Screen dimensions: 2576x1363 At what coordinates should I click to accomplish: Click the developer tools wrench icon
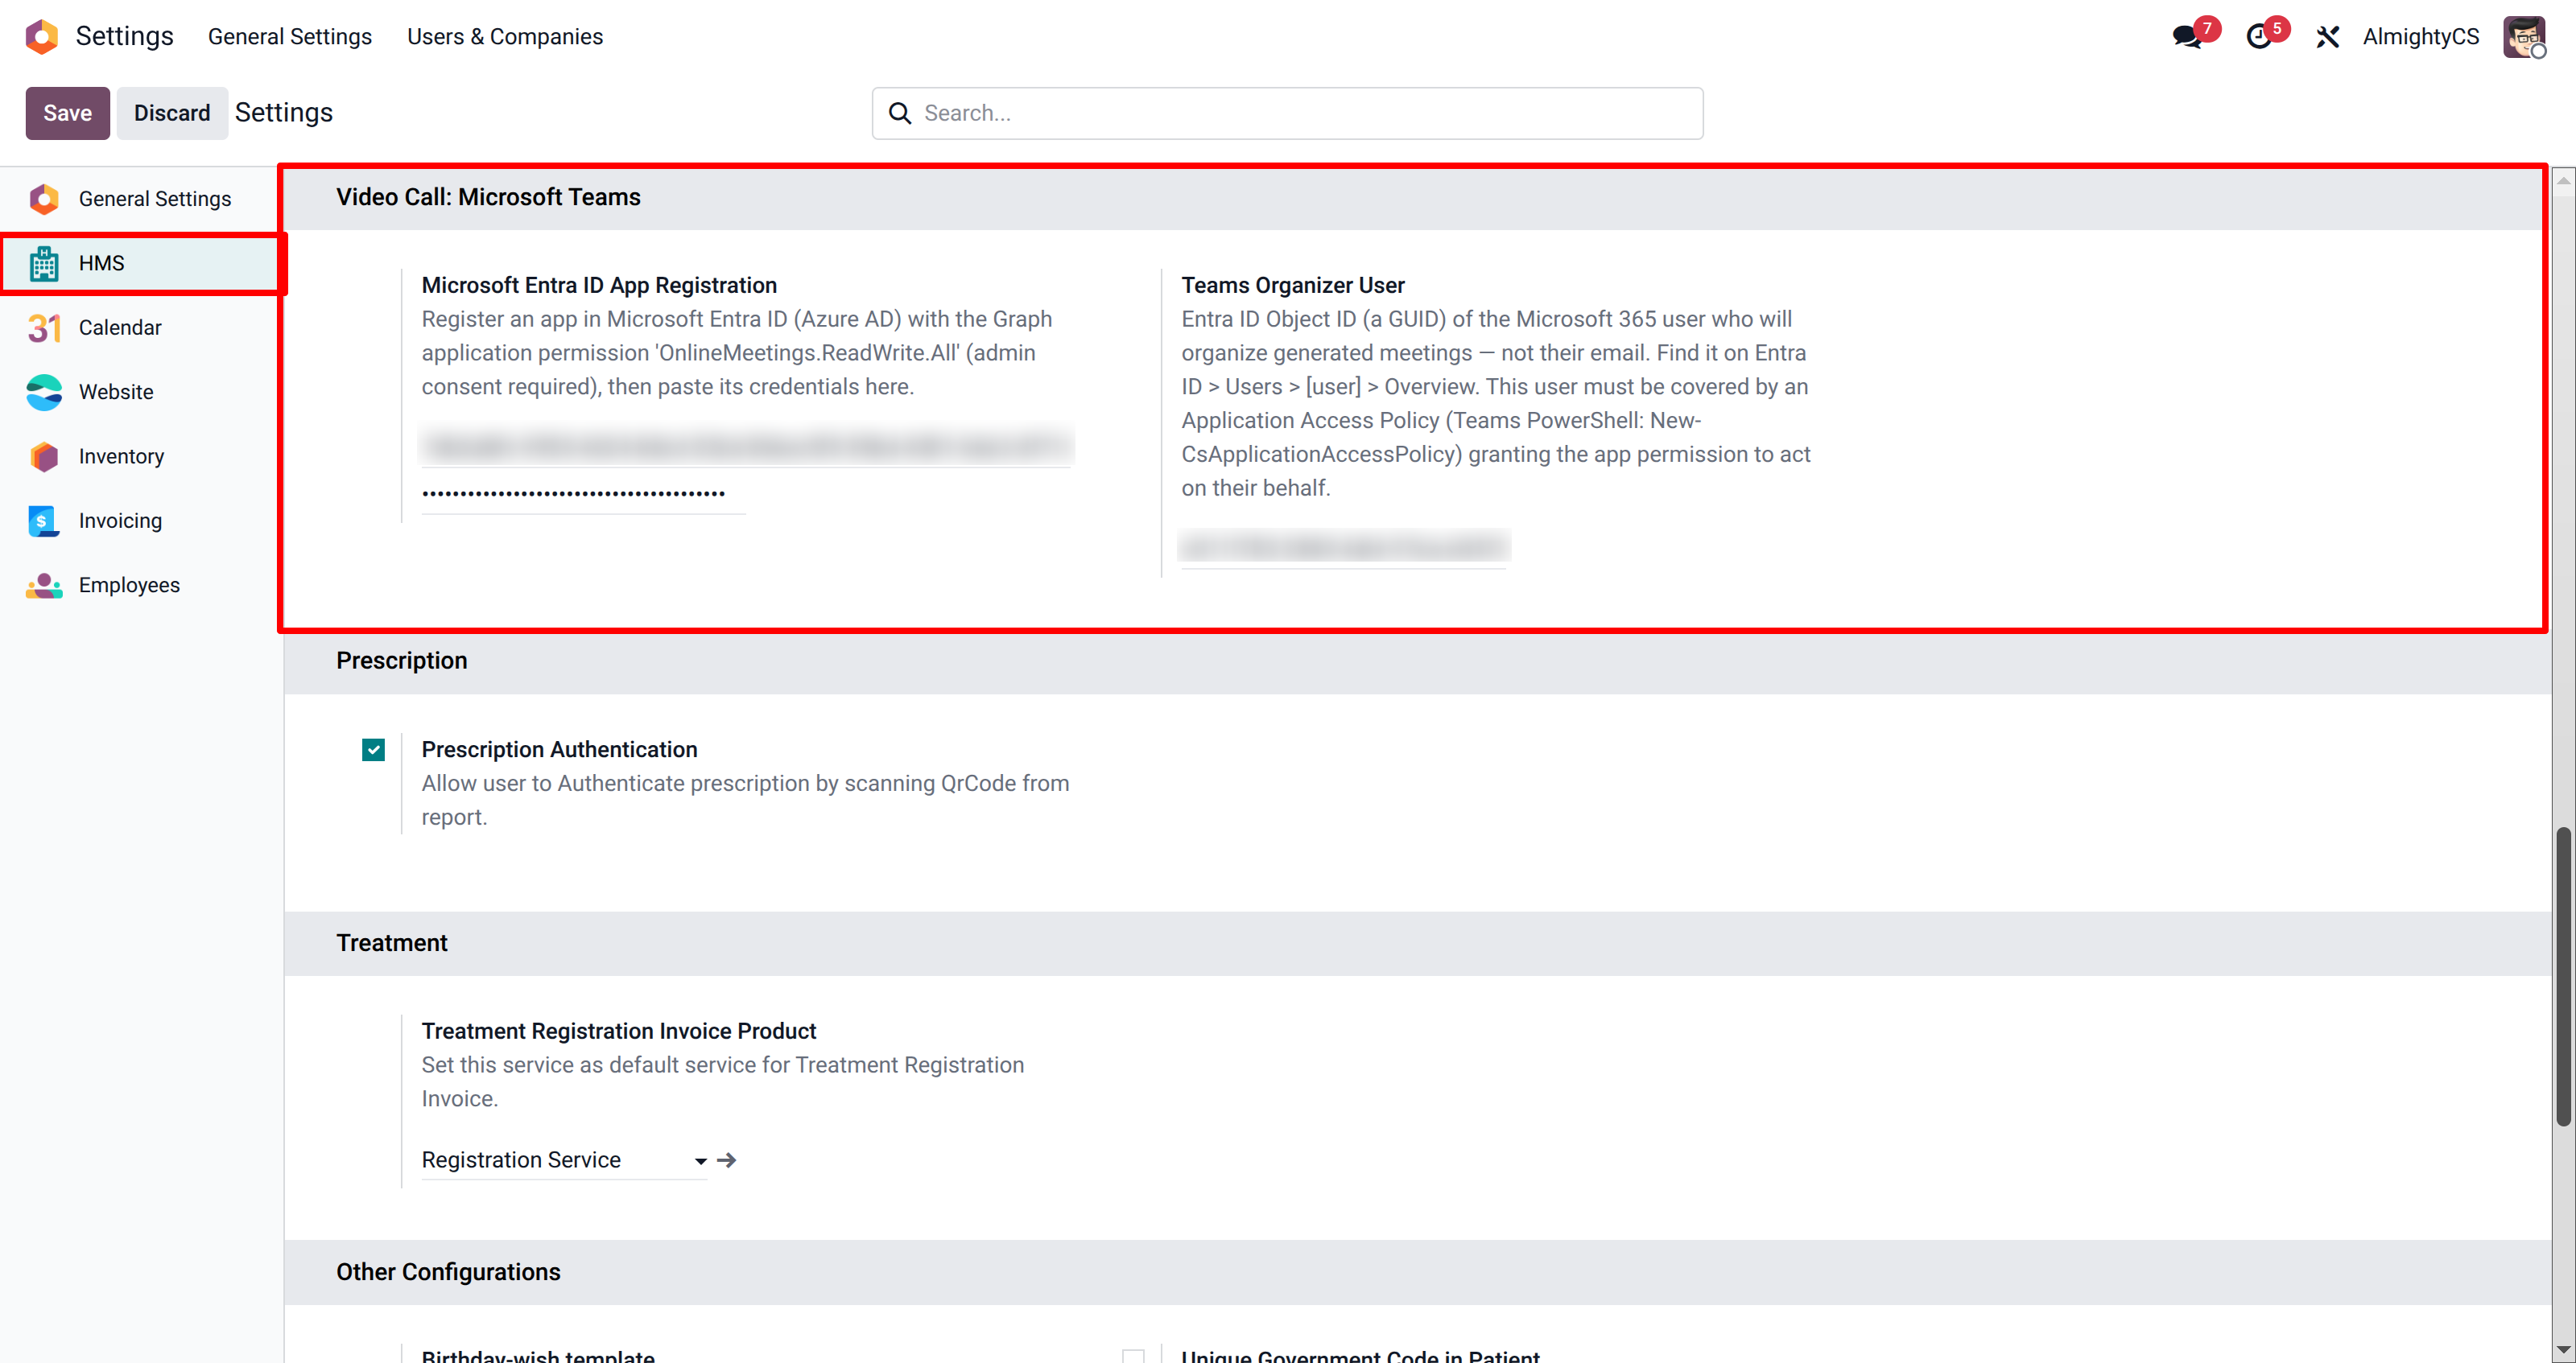click(2328, 37)
